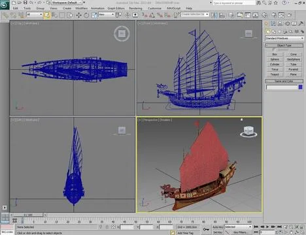This screenshot has height=235, width=306.
Task: Toggle Auto Key mode
Action: click(x=218, y=227)
